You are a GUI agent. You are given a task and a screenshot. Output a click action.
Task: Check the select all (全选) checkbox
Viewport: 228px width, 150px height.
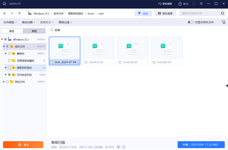pos(52,30)
